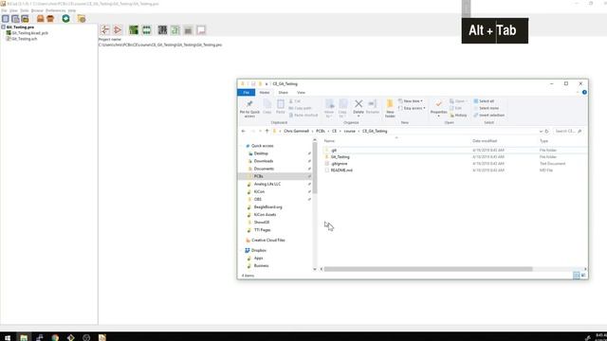Launch Pcbnew board layout editor icon
607x341 pixels.
pos(134,29)
